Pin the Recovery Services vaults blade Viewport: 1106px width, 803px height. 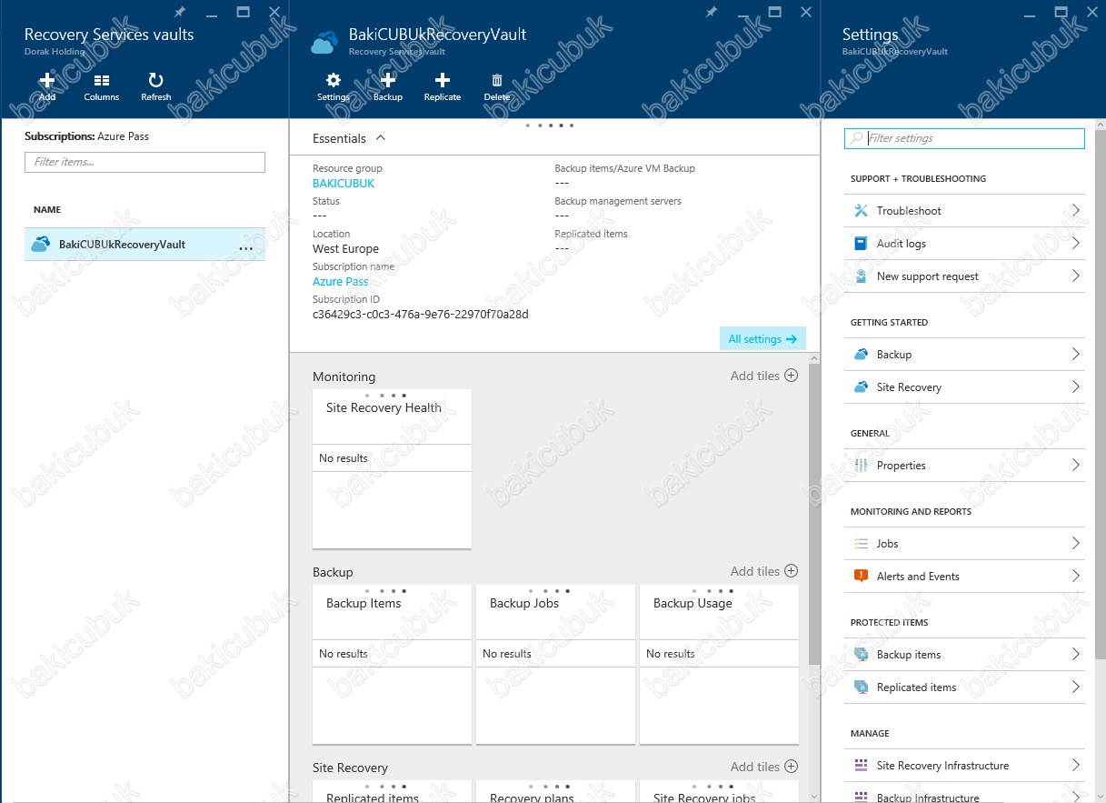click(180, 12)
